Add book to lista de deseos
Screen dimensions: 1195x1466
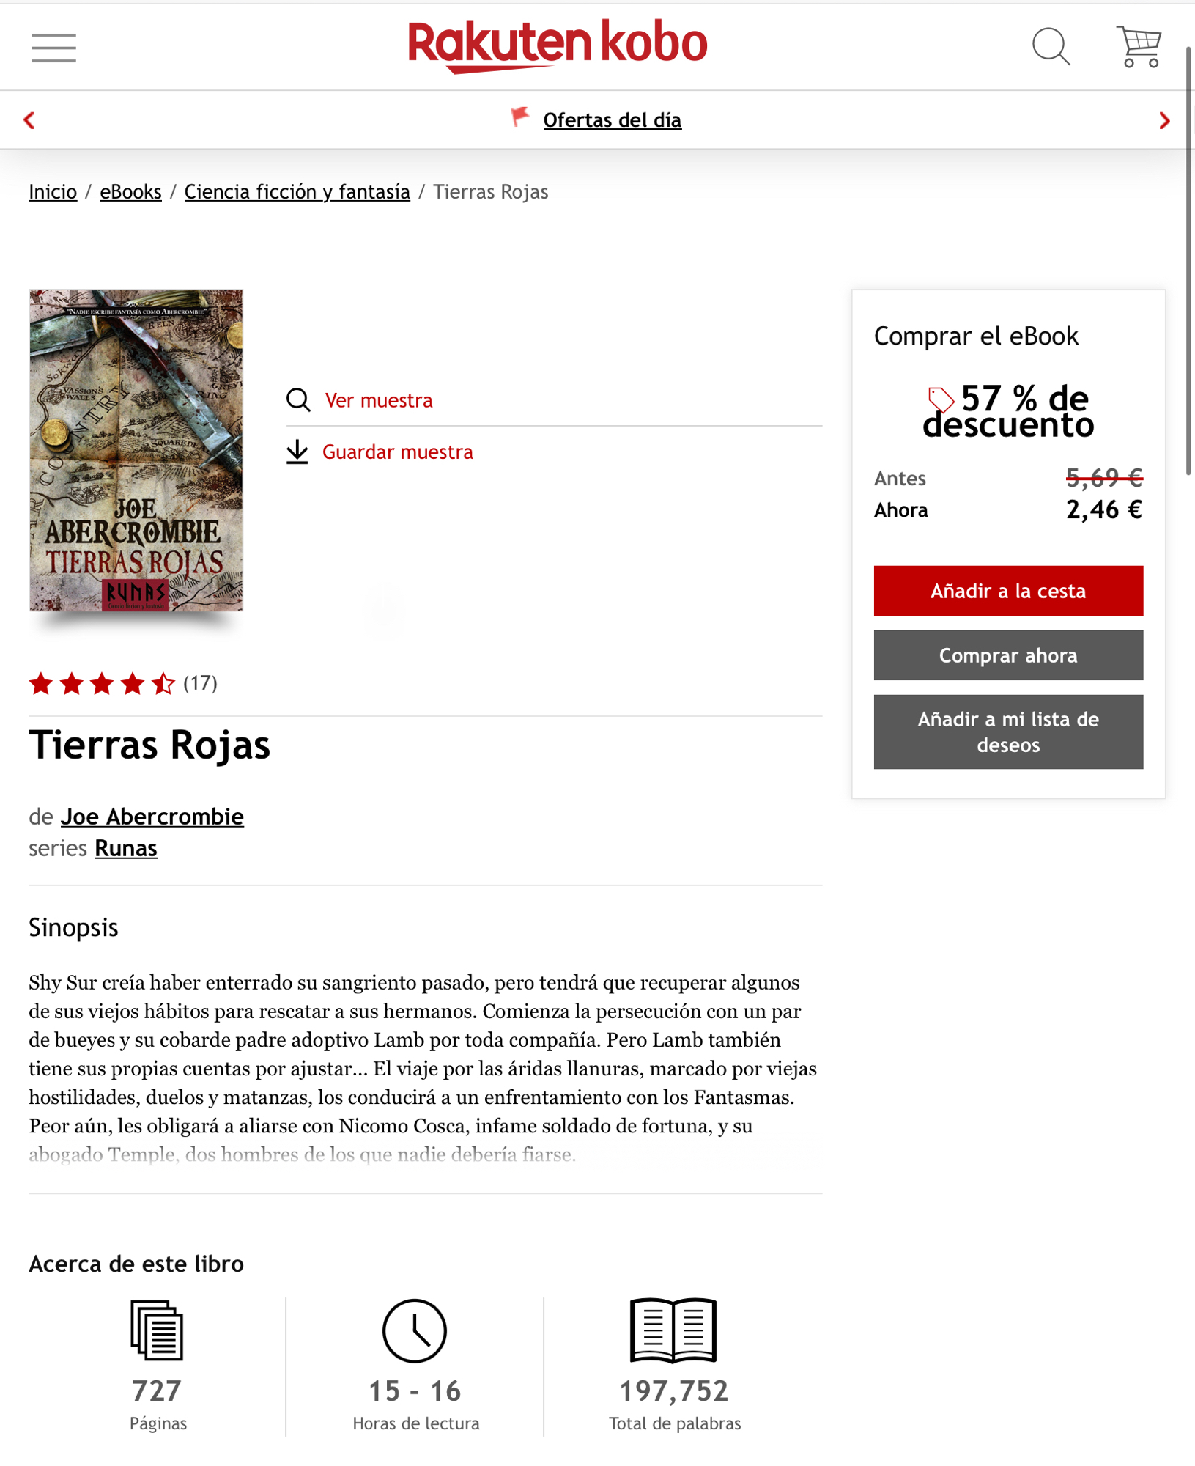tap(1008, 732)
